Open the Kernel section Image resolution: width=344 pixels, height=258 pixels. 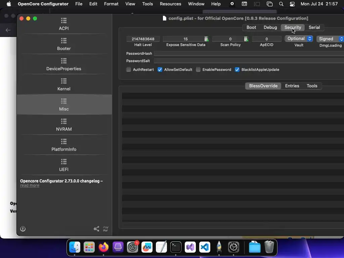[64, 85]
